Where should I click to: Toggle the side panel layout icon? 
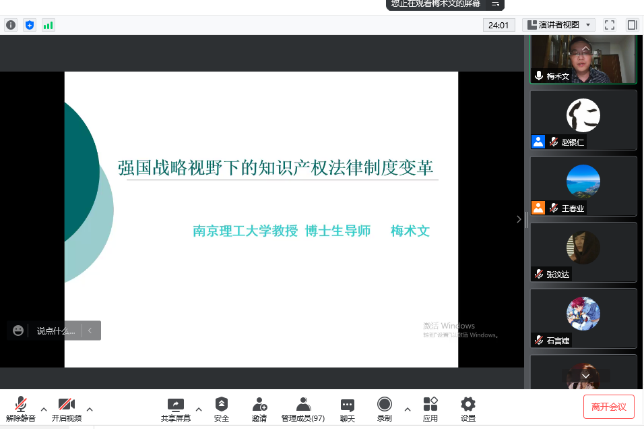(632, 25)
